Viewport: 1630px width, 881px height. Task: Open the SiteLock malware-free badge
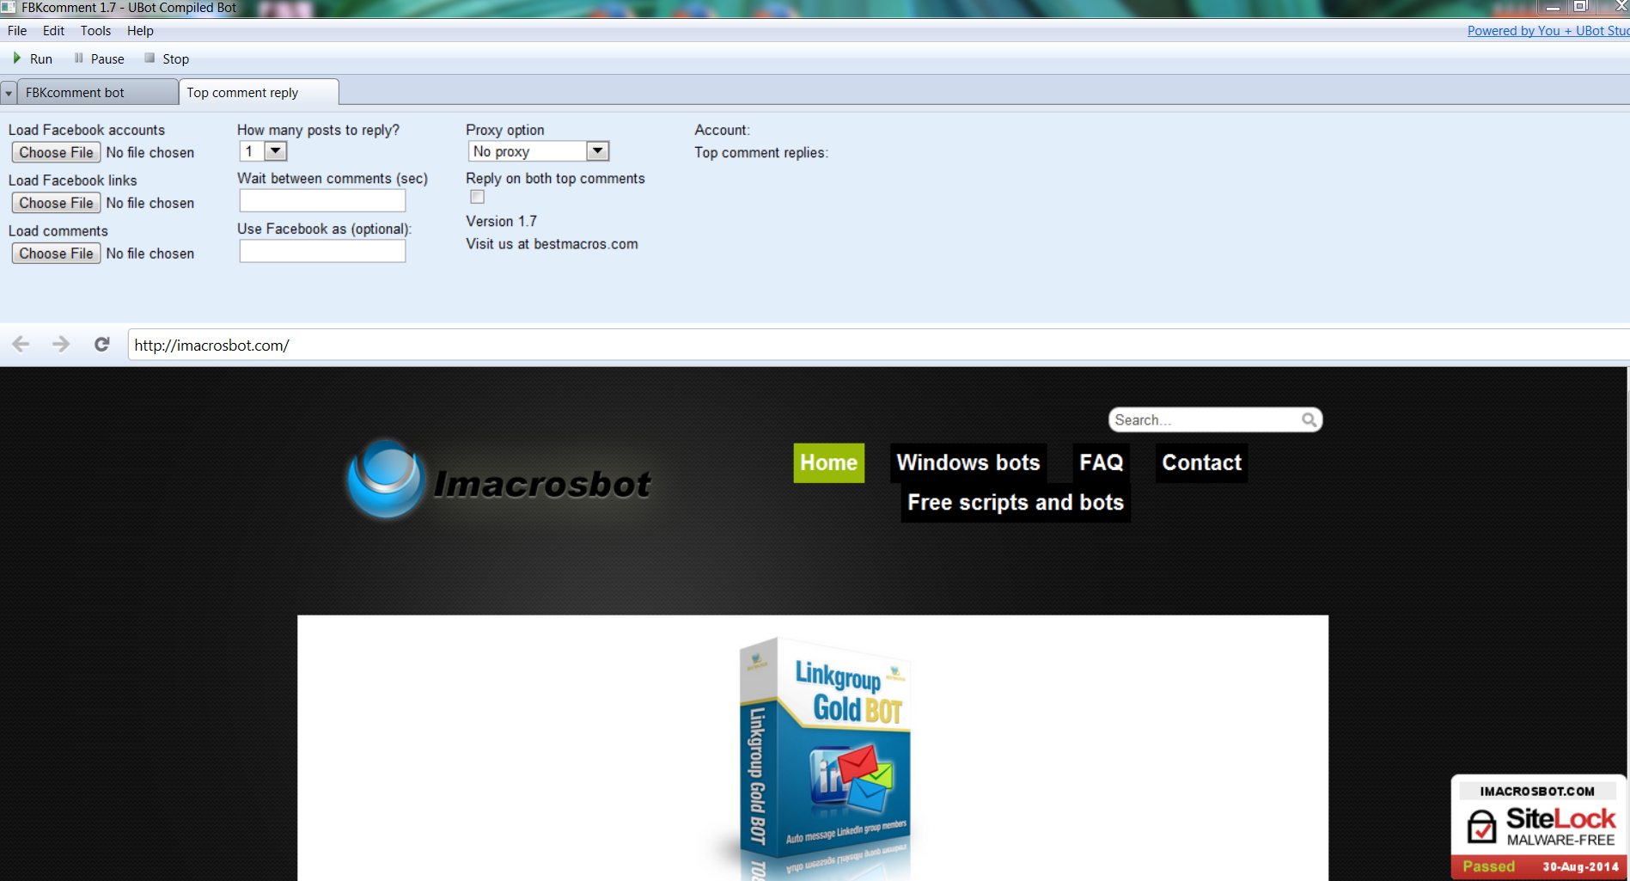pos(1538,827)
